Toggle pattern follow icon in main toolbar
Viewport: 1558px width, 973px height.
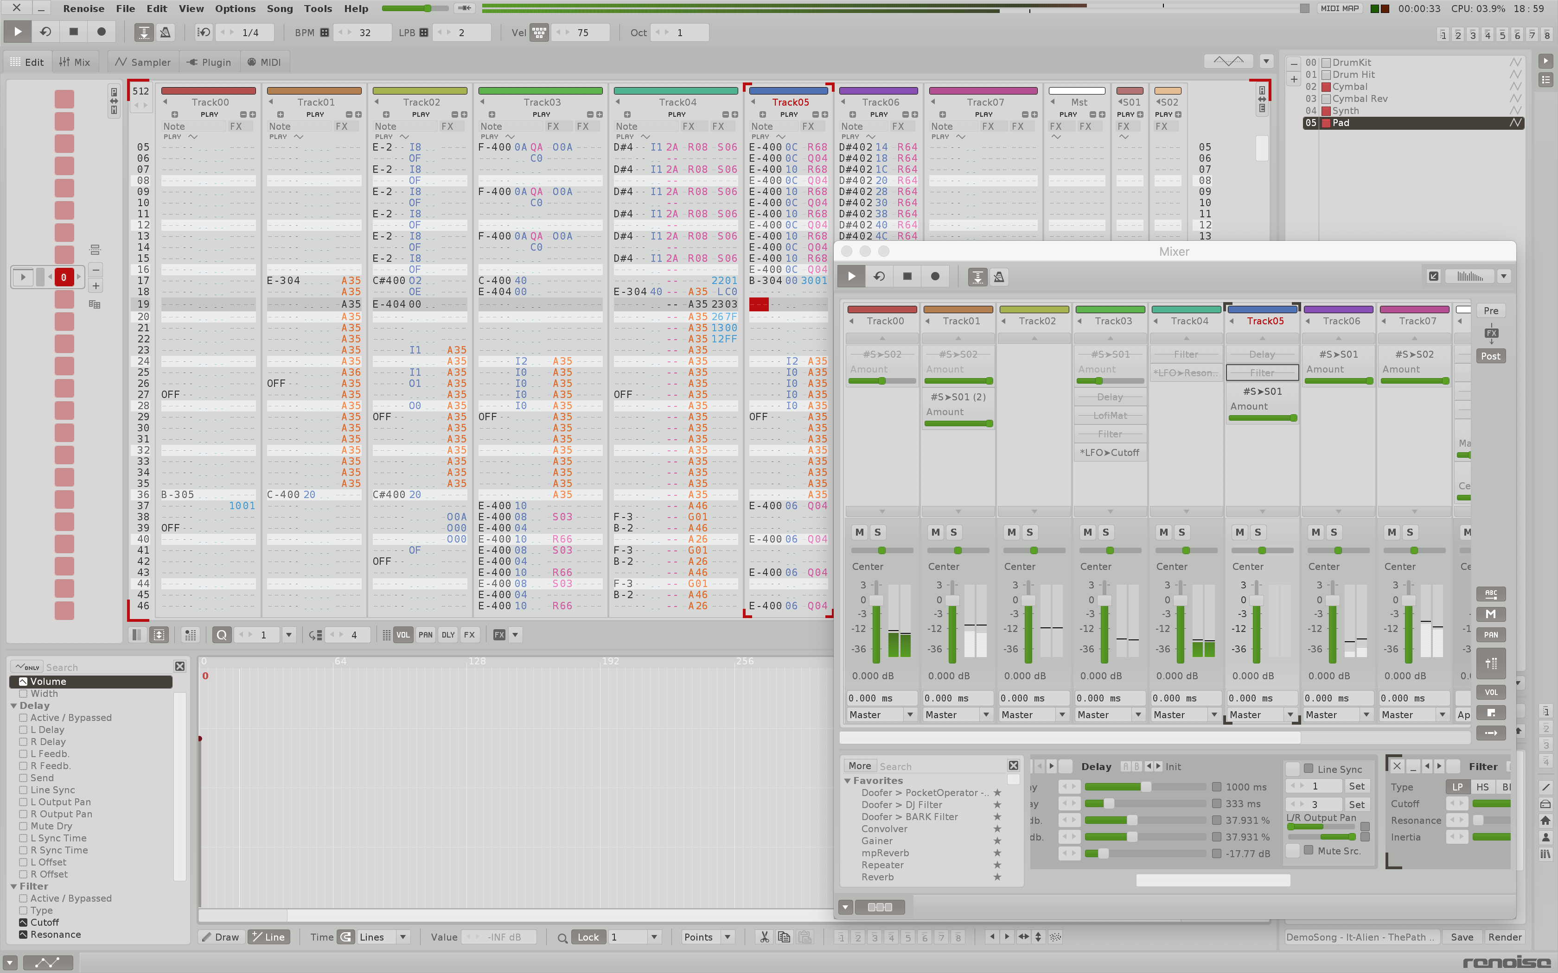point(144,32)
